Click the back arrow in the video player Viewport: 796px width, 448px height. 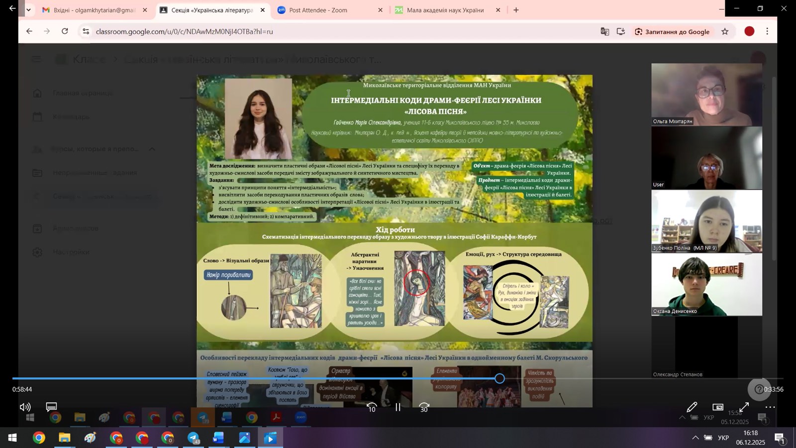pos(12,8)
